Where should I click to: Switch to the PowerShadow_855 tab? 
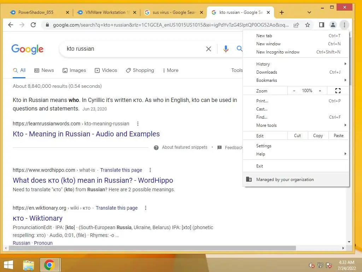pos(36,12)
